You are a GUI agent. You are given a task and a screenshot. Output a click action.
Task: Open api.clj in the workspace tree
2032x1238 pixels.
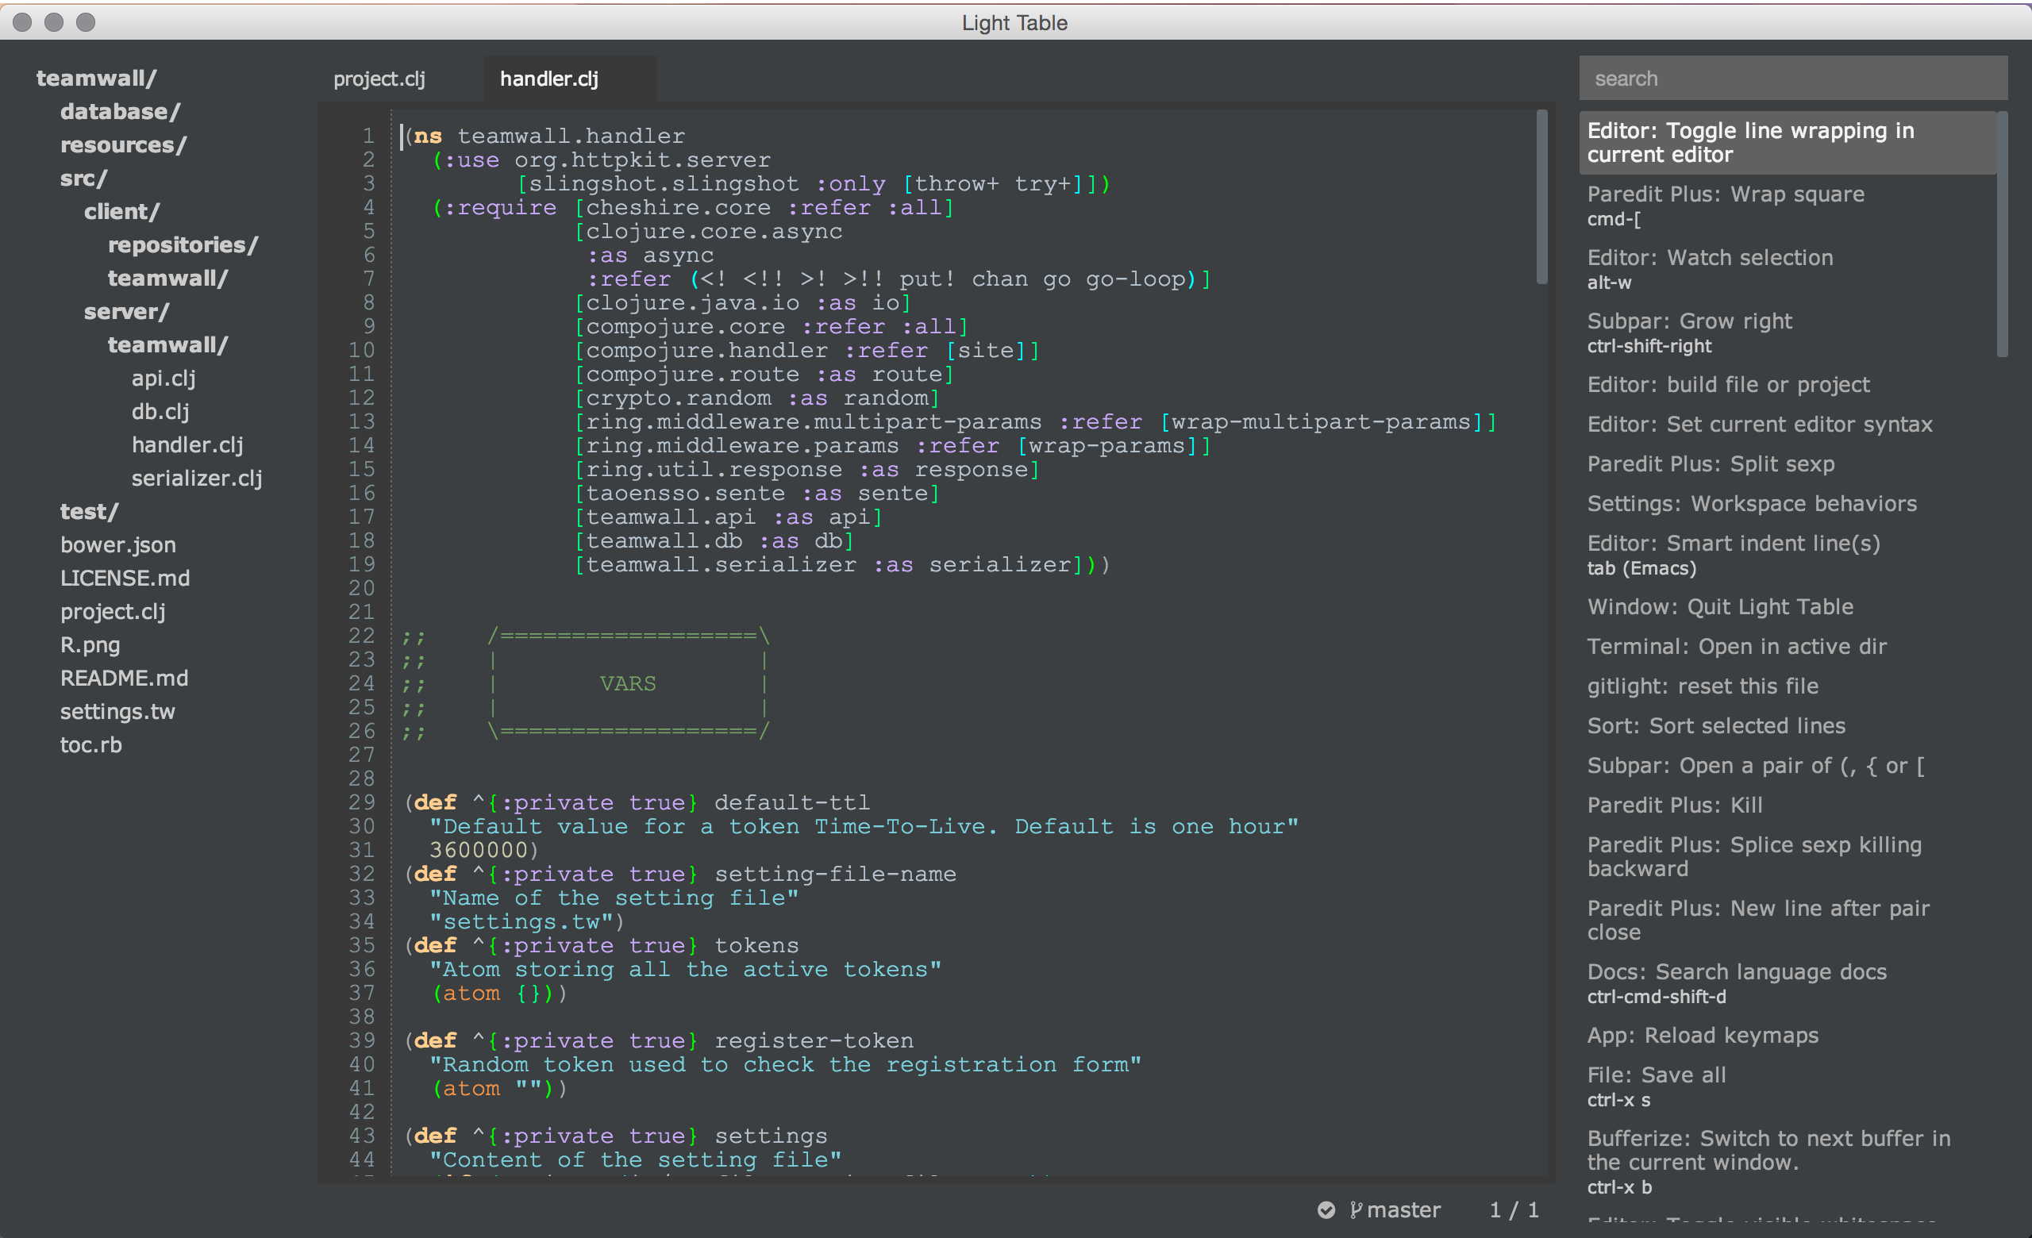click(164, 379)
